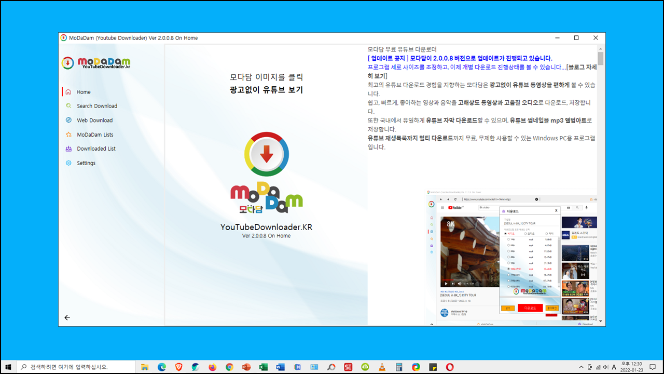Toggle the IME input mode indicator A
Image resolution: width=664 pixels, height=374 pixels.
(x=614, y=367)
